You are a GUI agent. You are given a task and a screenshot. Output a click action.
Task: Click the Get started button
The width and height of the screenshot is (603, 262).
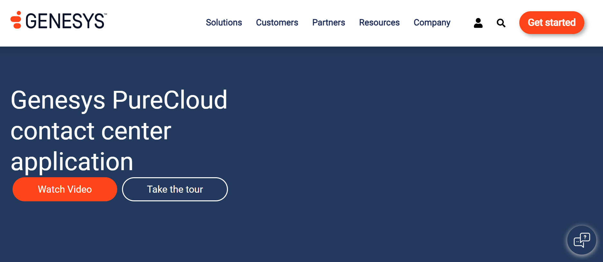pyautogui.click(x=551, y=22)
